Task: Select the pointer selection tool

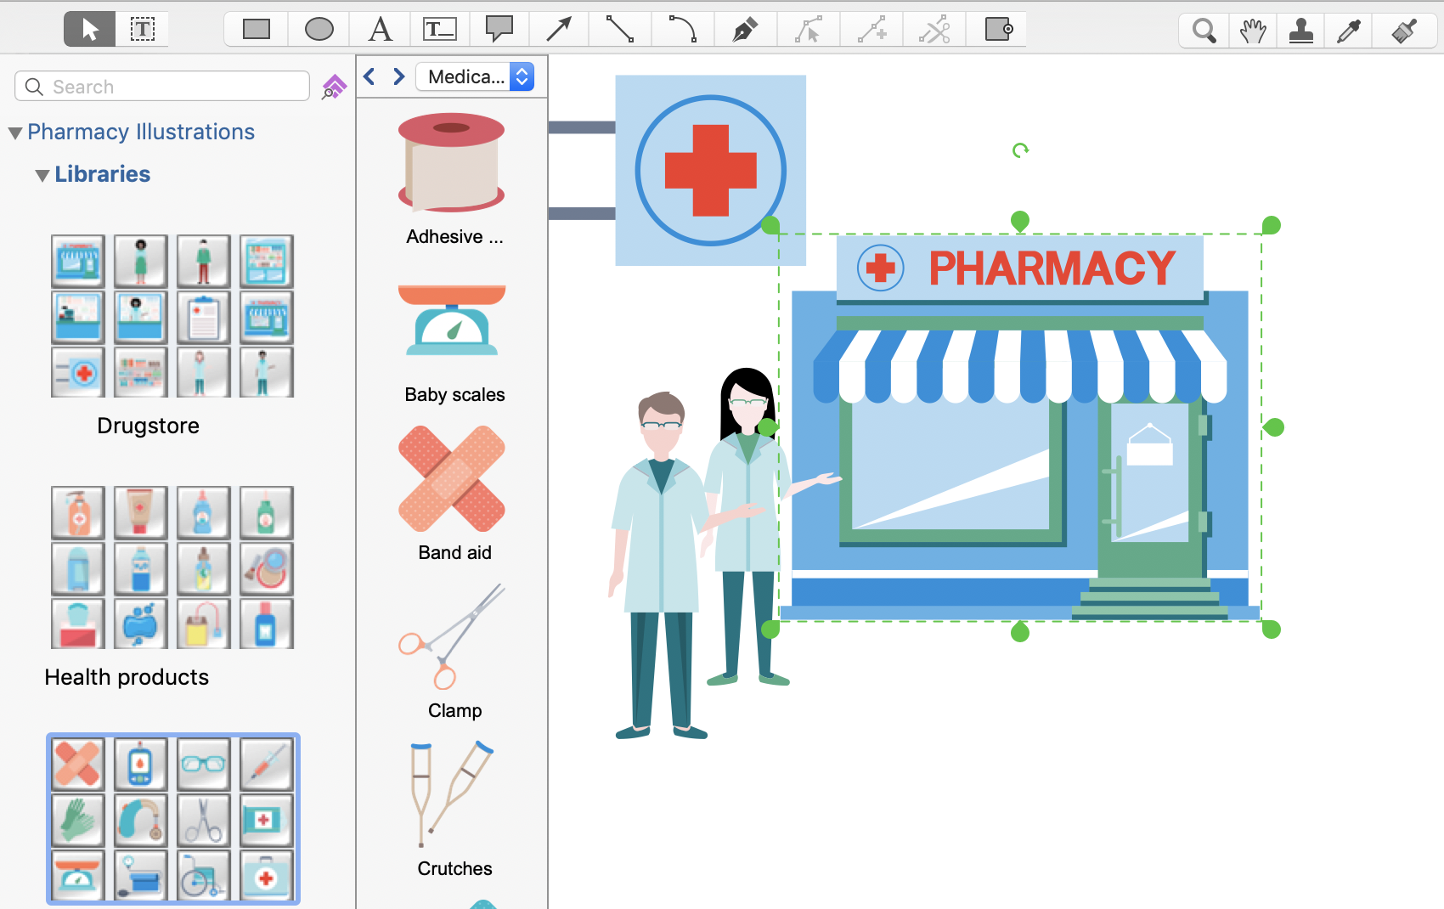Action: [90, 30]
